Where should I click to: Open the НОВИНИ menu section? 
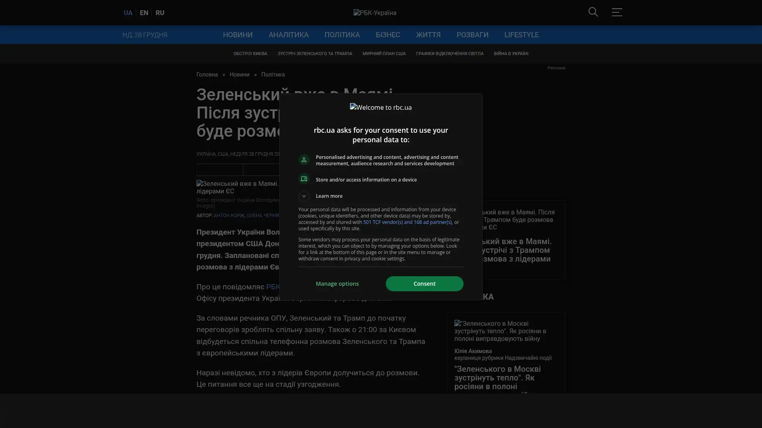point(237,35)
